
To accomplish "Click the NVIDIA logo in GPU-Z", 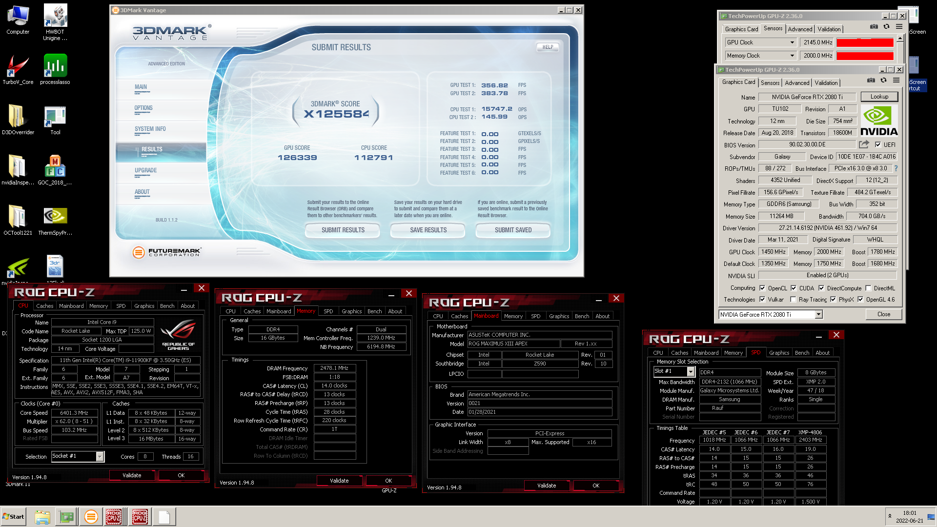I will click(x=879, y=121).
